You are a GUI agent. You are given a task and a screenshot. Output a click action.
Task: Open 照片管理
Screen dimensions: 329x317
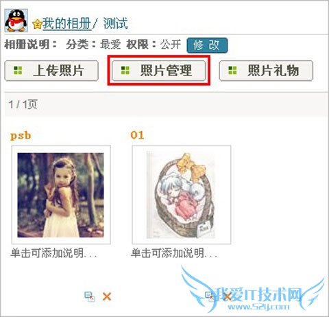pyautogui.click(x=159, y=71)
